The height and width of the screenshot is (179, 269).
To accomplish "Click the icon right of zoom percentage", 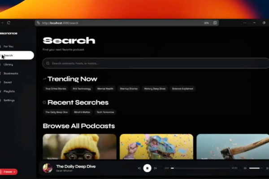I will tap(216, 23).
